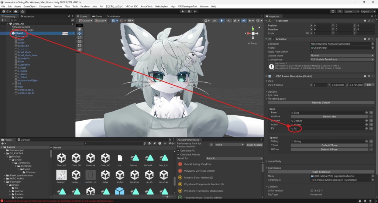The width and height of the screenshot is (378, 203).
Task: Open Undo History icon
Action: coord(333,11)
